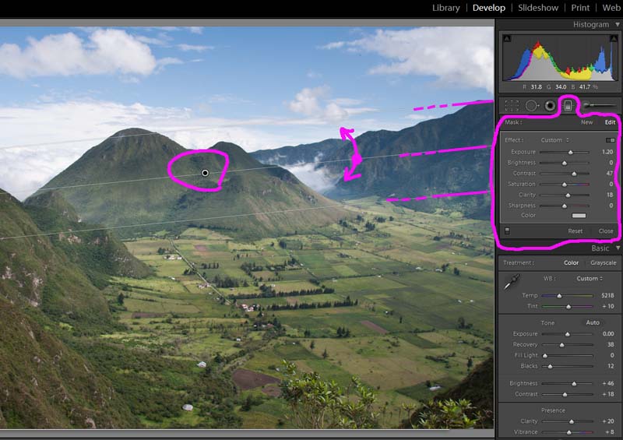
Task: Click the Temp slider handle
Action: coord(559,296)
